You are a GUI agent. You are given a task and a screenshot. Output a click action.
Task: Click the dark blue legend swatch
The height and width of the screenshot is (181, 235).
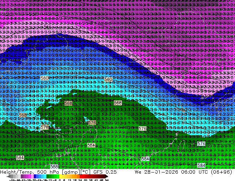coord(35,177)
